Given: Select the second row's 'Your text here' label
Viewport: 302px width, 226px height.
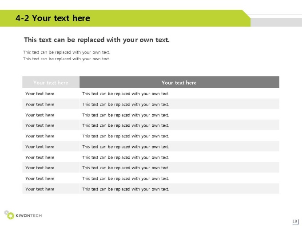Looking at the screenshot, I should tap(40, 104).
